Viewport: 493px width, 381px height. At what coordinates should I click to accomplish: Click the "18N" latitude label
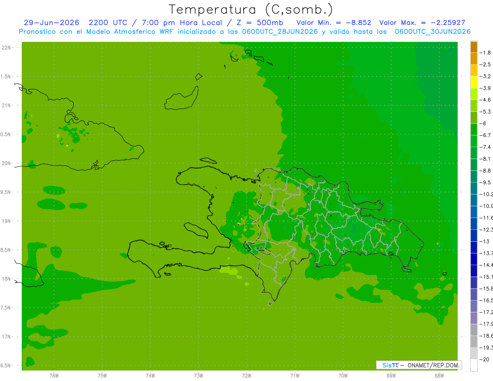pos(6,279)
